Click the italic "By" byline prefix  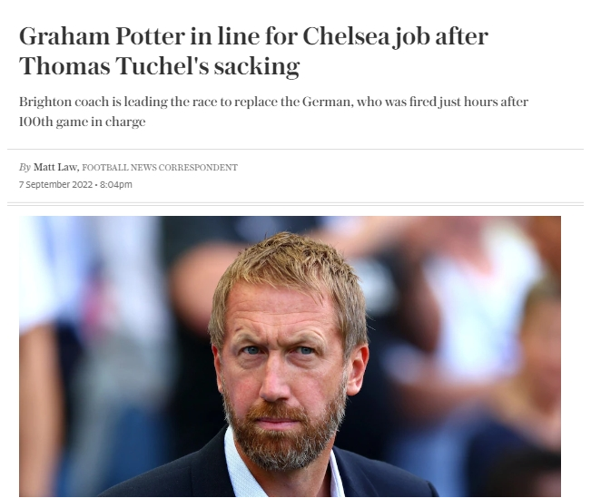coord(25,167)
